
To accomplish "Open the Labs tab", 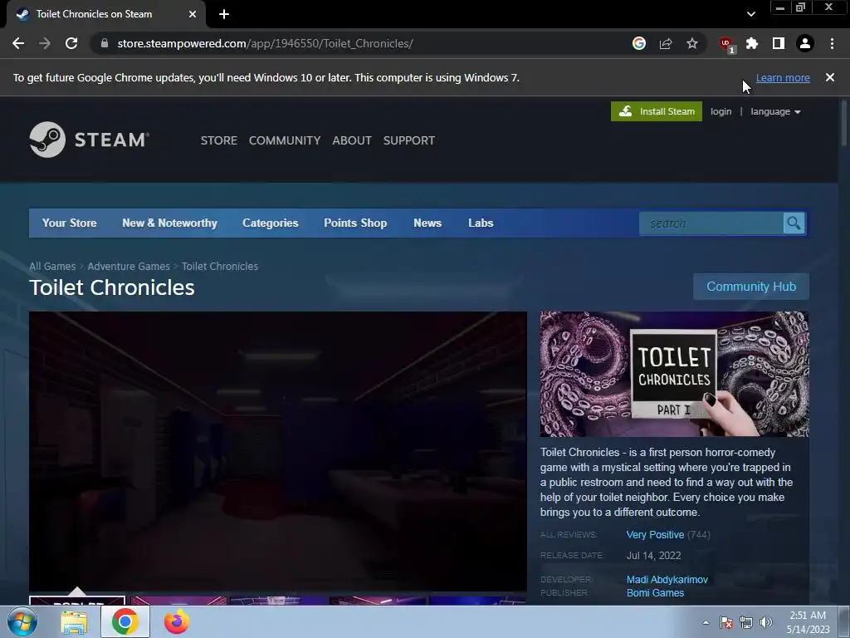I will coord(481,223).
